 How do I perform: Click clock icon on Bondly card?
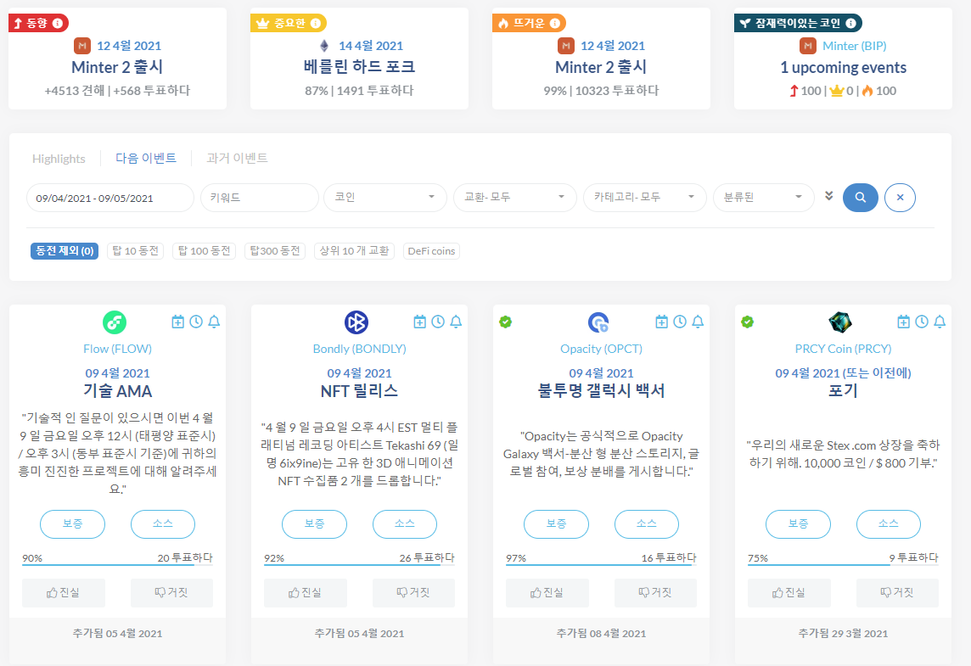pos(438,322)
